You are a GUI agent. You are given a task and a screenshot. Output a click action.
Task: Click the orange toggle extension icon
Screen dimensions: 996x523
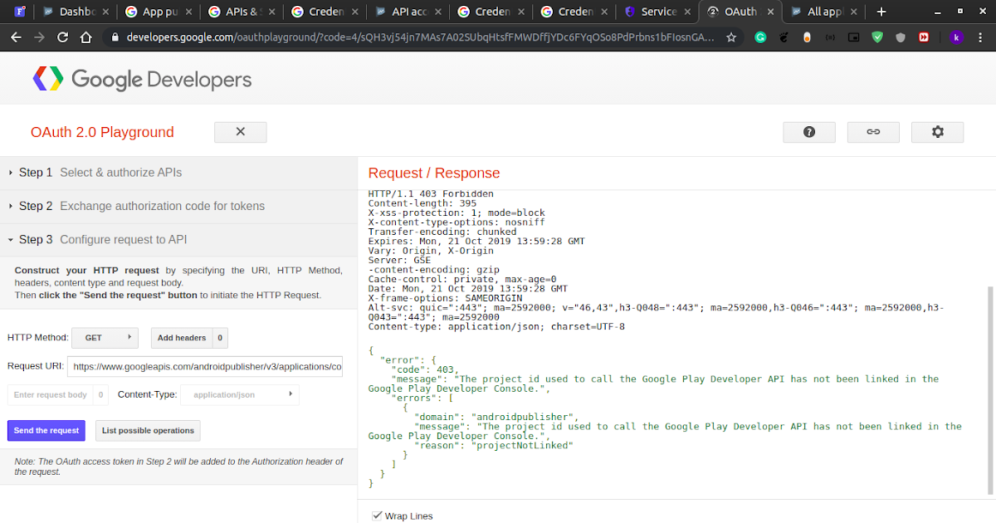[x=807, y=37]
